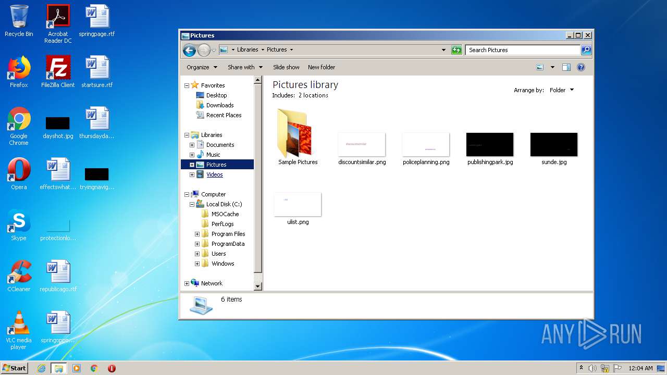The image size is (667, 375).
Task: Expand the Documents library node
Action: (x=192, y=145)
